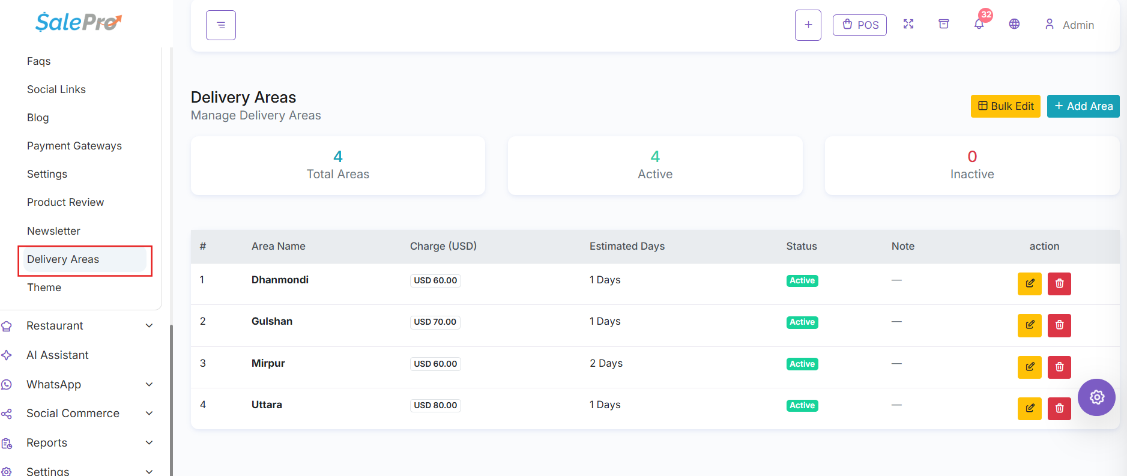Edit the Mirpur delivery area
Screen dimensions: 1127x476
1030,367
